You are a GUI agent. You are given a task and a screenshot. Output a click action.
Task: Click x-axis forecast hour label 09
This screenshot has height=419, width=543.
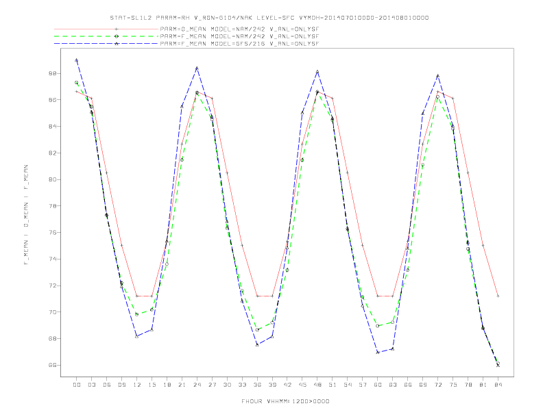121,385
